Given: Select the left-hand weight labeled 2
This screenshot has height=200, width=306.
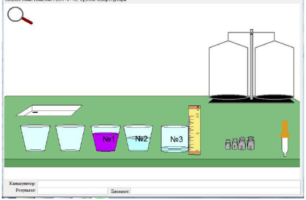Looking at the screenshot, I should (242, 144).
